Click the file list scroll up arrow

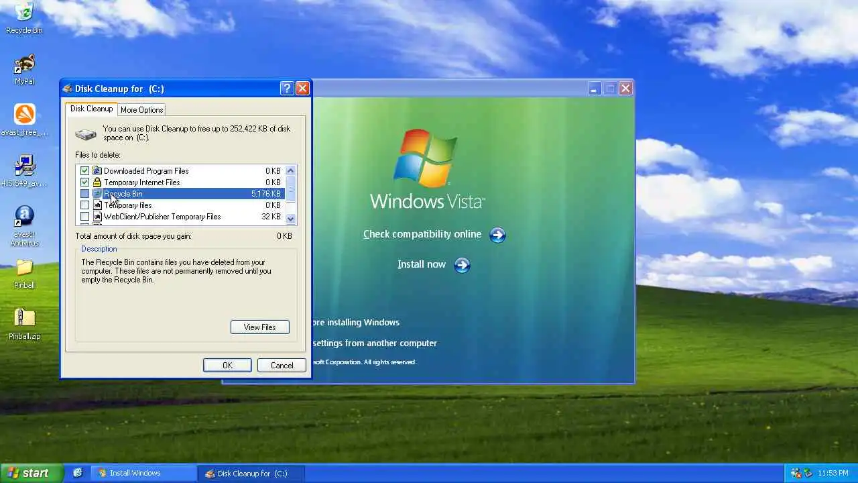290,170
